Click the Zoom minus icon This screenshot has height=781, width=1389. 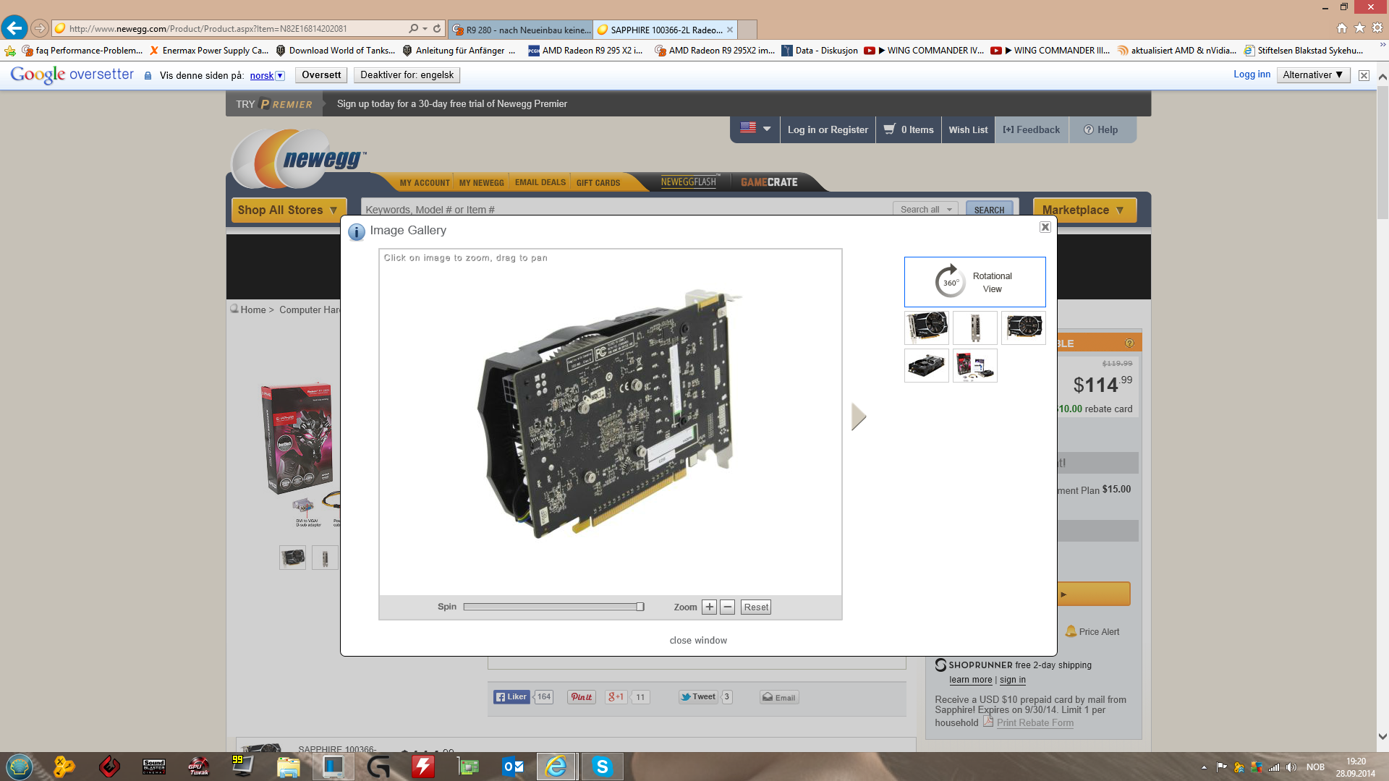[728, 607]
